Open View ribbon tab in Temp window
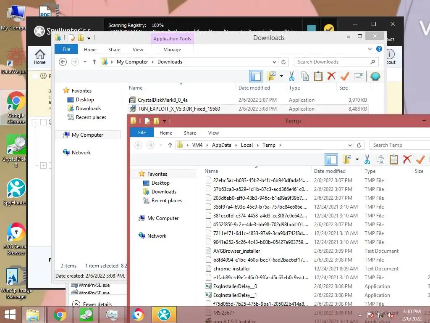 point(214,132)
